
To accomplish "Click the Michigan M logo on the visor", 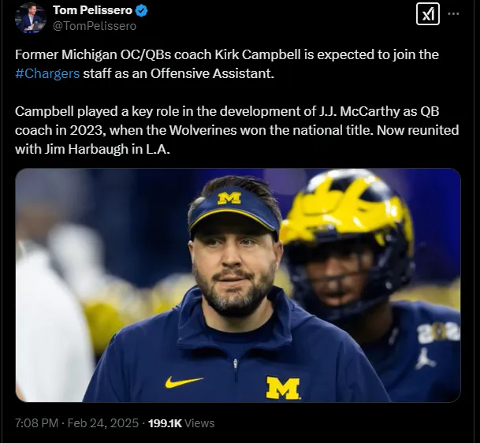I will (229, 198).
